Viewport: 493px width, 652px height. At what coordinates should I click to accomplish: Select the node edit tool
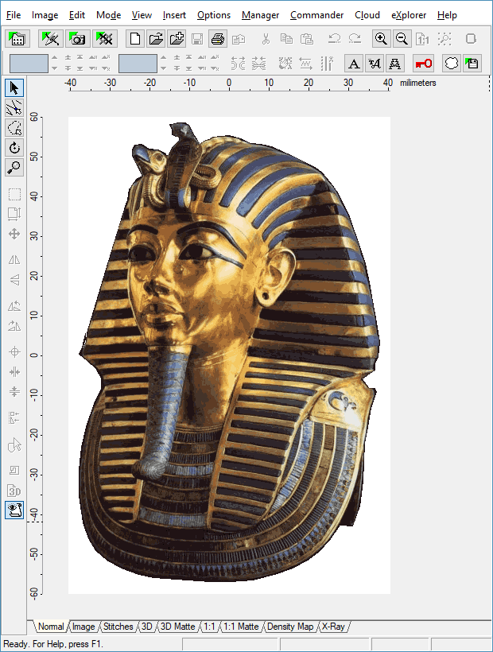14,107
